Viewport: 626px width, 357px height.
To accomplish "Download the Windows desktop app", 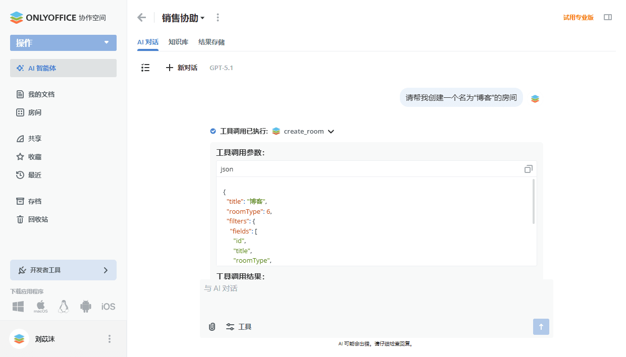I will coord(18,306).
